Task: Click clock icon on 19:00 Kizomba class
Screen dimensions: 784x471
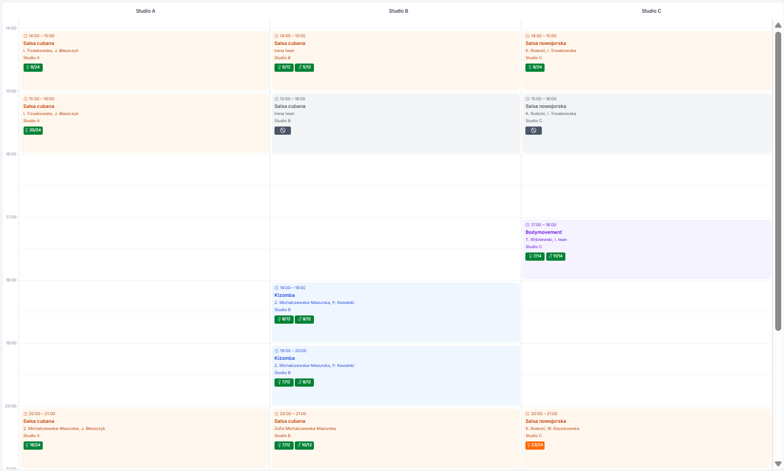Action: [x=277, y=351]
